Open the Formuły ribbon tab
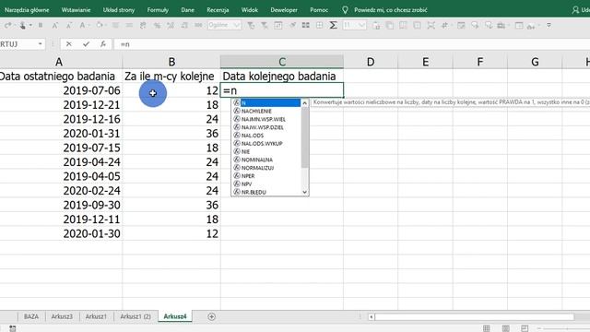This screenshot has height=332, width=590. tap(158, 10)
